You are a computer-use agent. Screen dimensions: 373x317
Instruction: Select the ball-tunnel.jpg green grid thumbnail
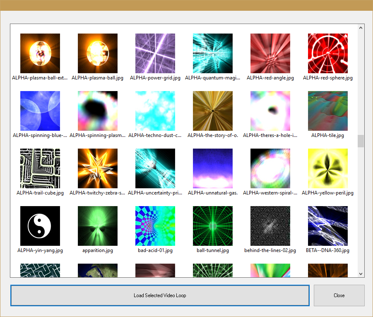(x=213, y=226)
